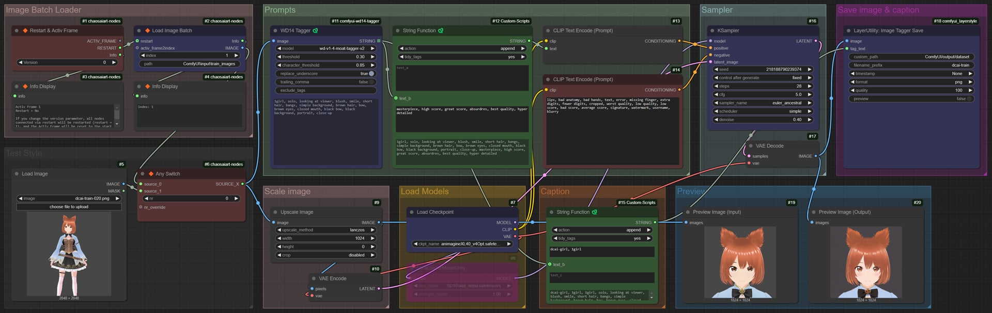Click the custom_path field in Image Tagger Save
This screenshot has width=992, height=313.
(911, 57)
